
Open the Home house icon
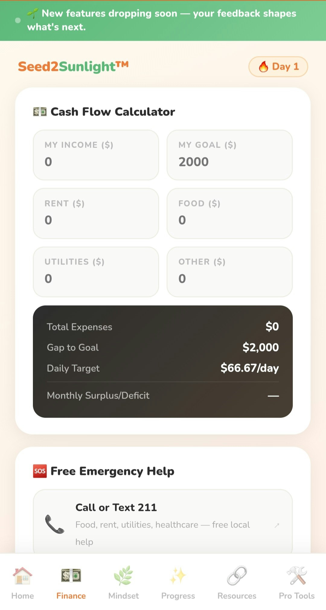[x=22, y=575]
